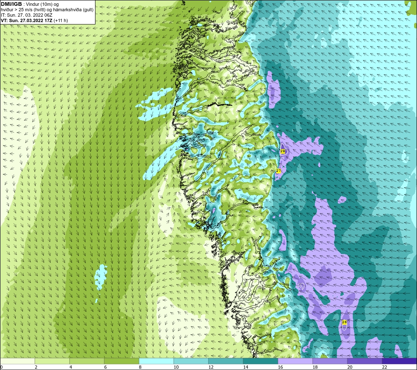417x370 pixels.
Task: Click the legend scale value 10
Action: pyautogui.click(x=176, y=367)
